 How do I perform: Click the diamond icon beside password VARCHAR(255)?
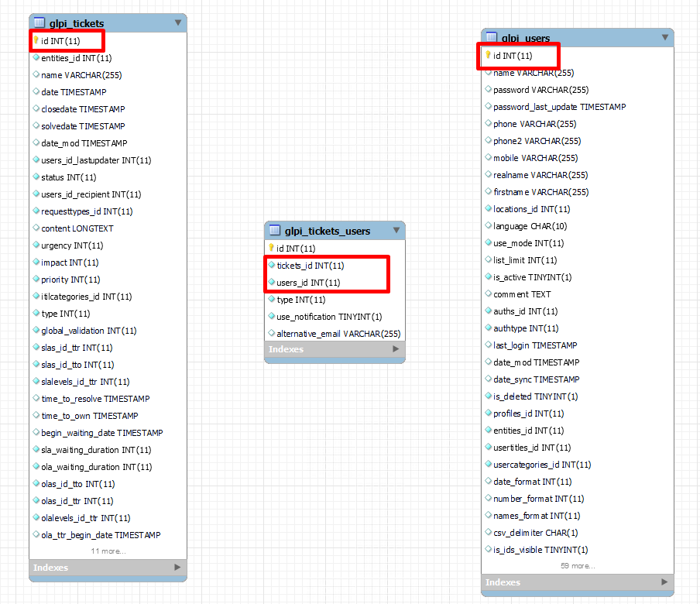489,89
